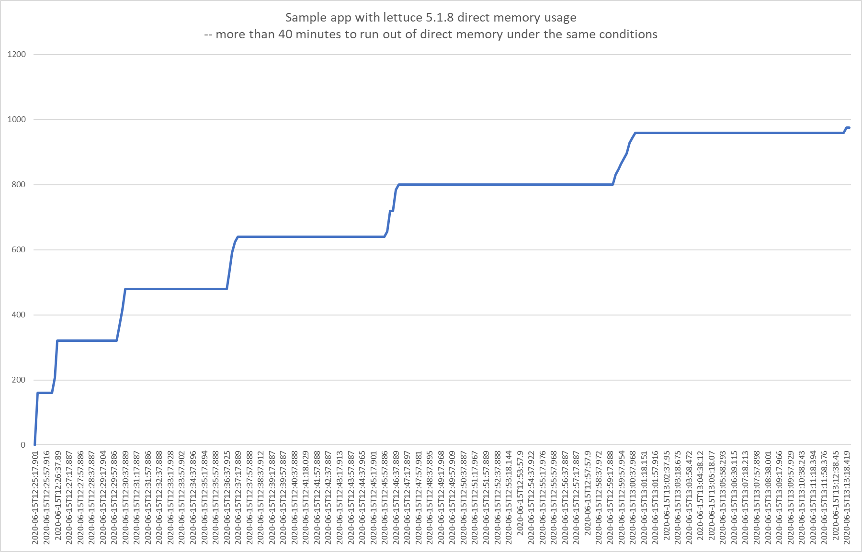Click x-axis label "2020-06-15T12:38:37.912"
The height and width of the screenshot is (552, 862).
(x=261, y=497)
